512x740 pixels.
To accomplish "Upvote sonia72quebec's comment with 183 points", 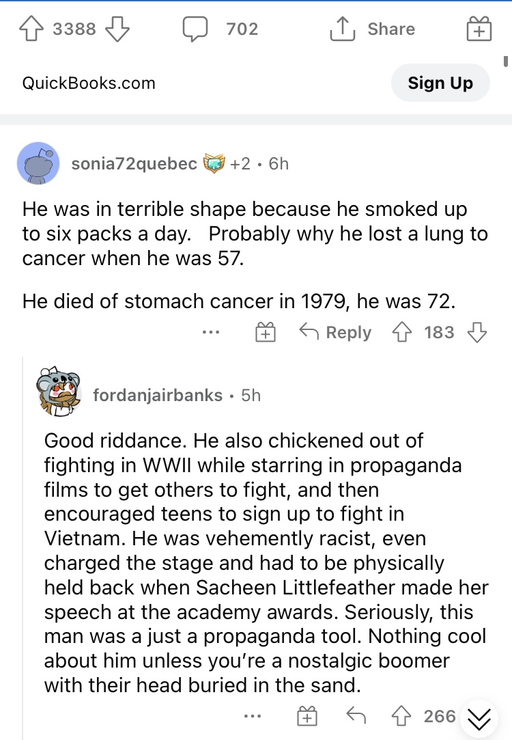I will [401, 332].
